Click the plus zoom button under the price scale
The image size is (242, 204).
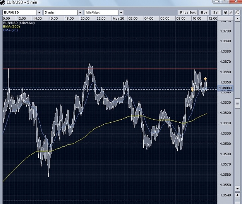pyautogui.click(x=237, y=195)
